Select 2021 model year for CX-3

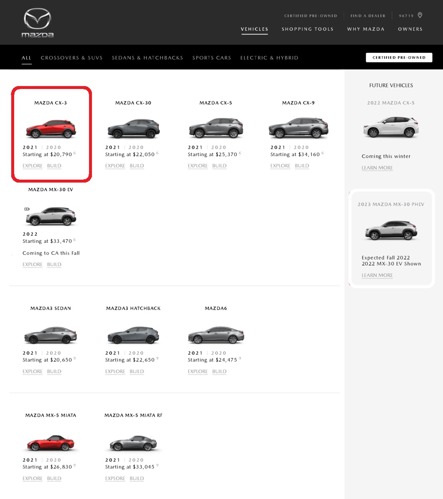[x=30, y=147]
